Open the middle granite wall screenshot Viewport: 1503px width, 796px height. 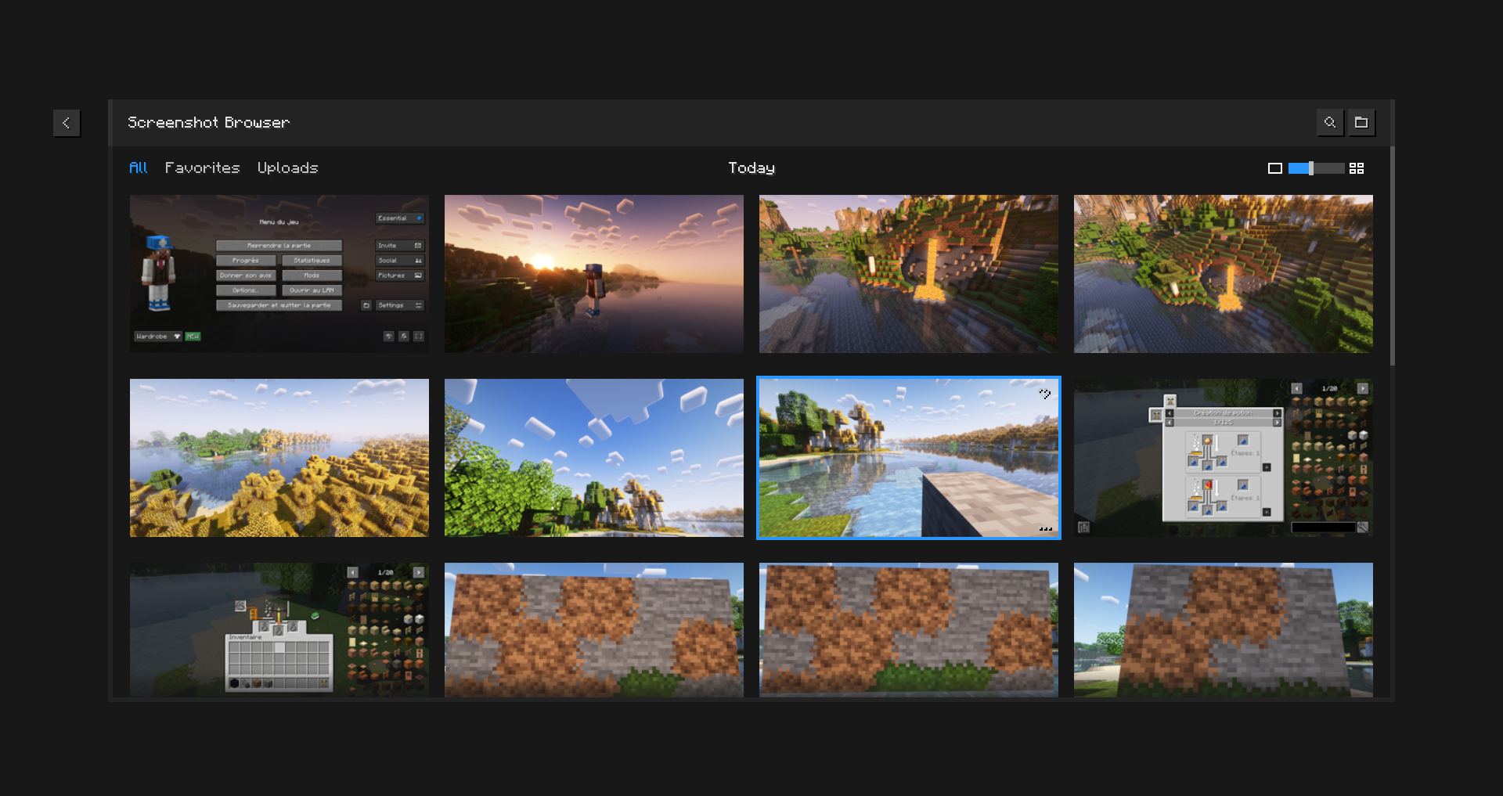[909, 630]
